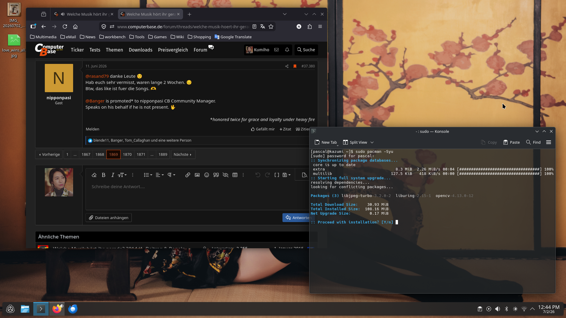Open the 'Multimedia' bookmarks folder
The height and width of the screenshot is (318, 566).
pyautogui.click(x=43, y=37)
